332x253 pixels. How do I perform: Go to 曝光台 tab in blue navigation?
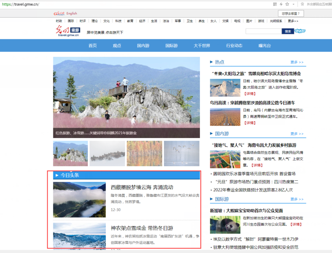pyautogui.click(x=264, y=46)
